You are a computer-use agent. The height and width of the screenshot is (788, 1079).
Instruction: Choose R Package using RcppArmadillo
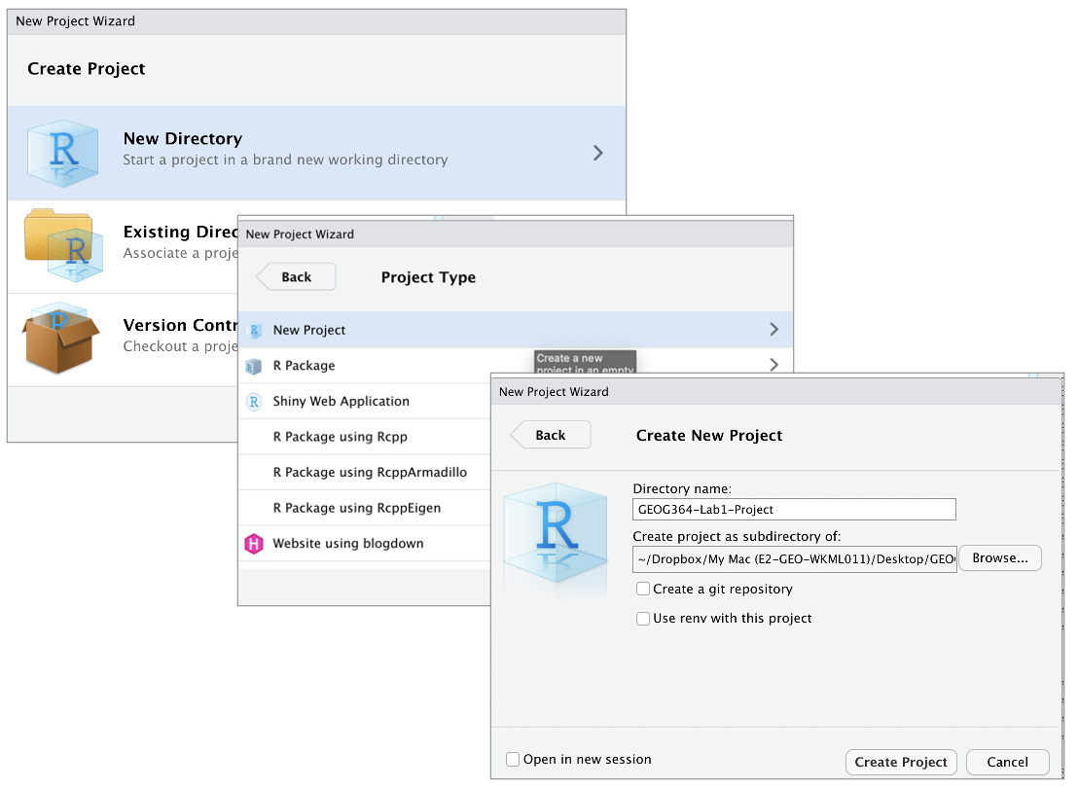click(x=370, y=473)
